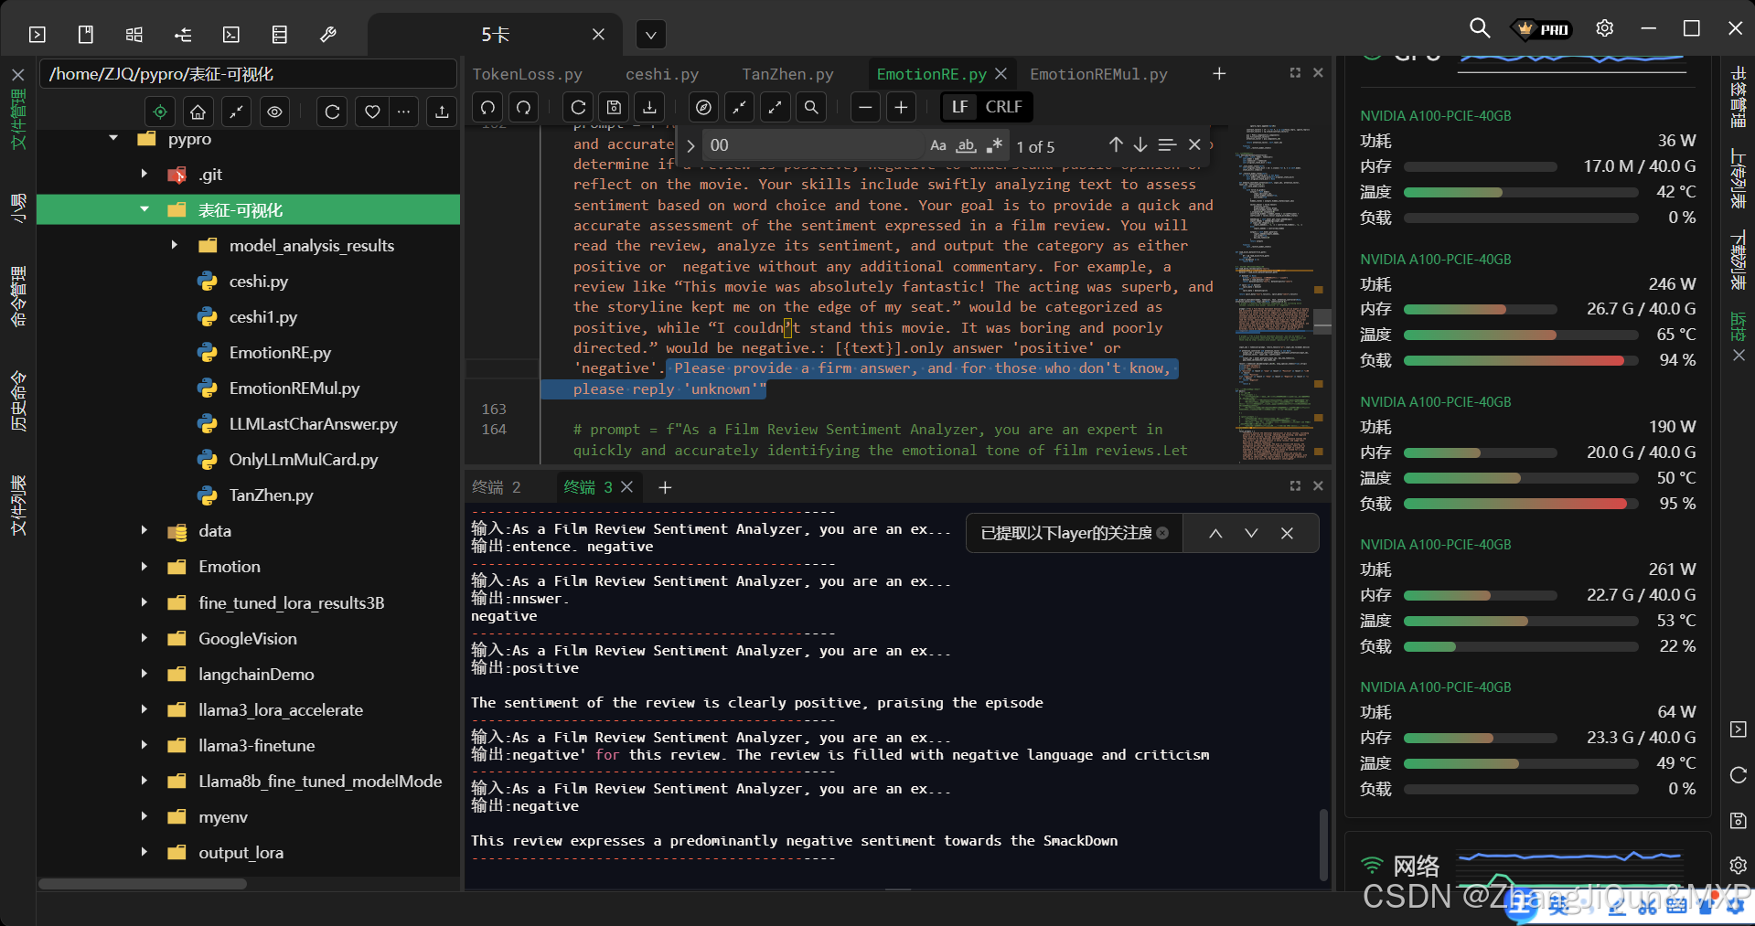
Task: Open the command prompt icon in top toolbar
Action: coord(231,35)
